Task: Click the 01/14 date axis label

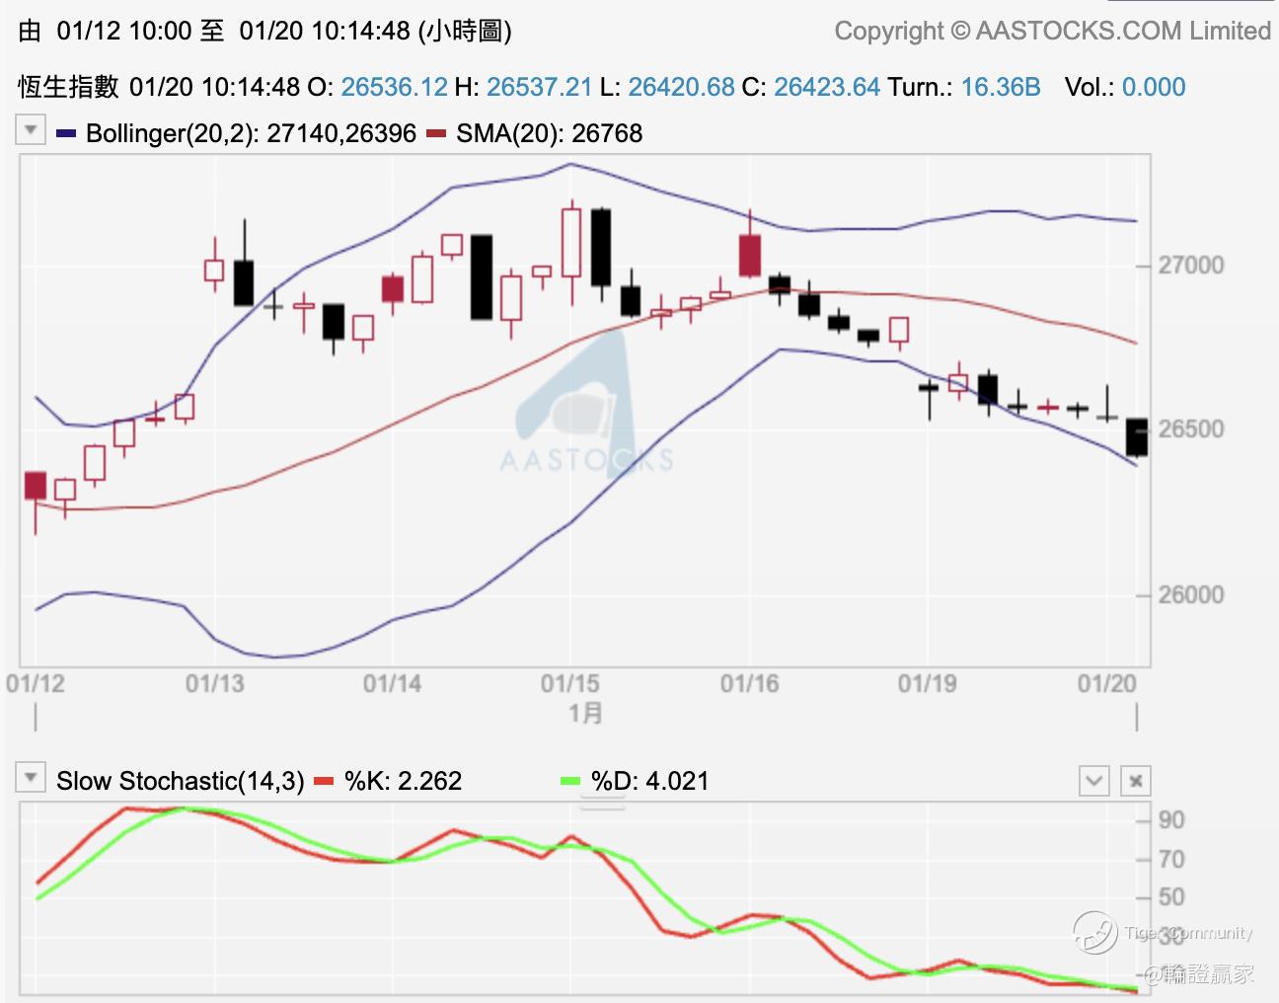Action: pos(392,683)
